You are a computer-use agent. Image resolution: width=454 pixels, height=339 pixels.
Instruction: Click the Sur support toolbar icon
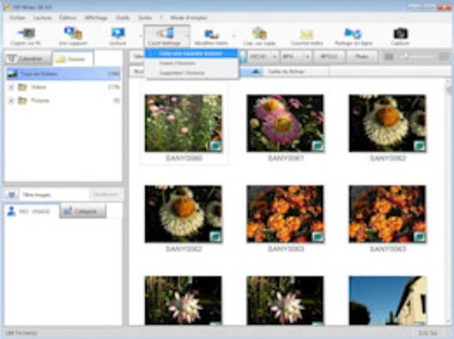pyautogui.click(x=73, y=33)
